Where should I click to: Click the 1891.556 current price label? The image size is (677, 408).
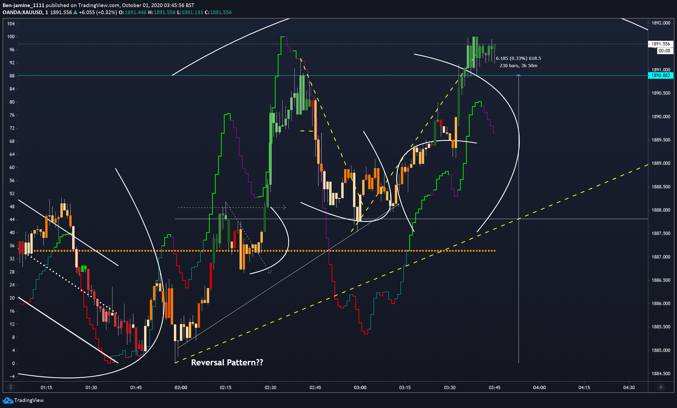click(x=661, y=44)
